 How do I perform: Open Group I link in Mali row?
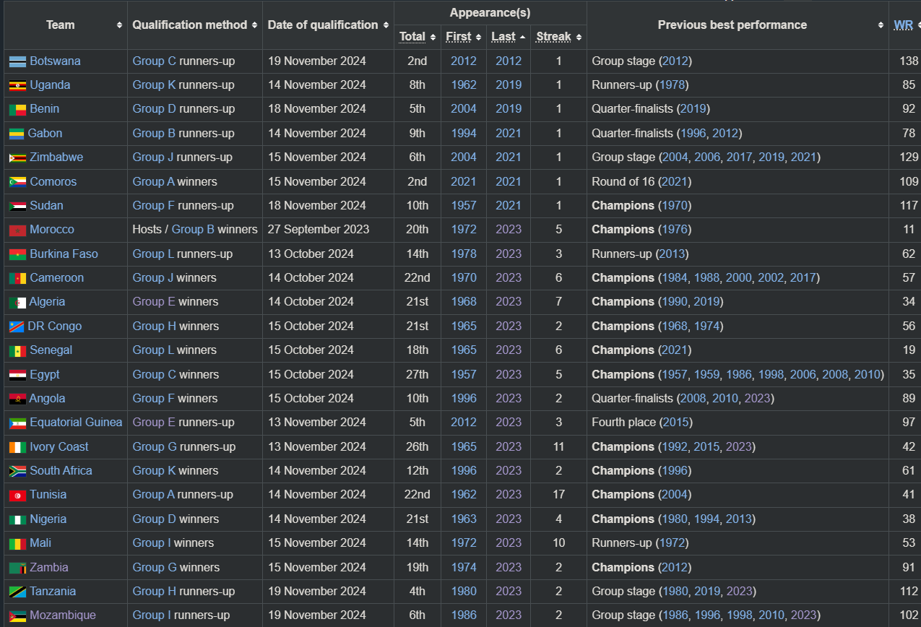151,542
